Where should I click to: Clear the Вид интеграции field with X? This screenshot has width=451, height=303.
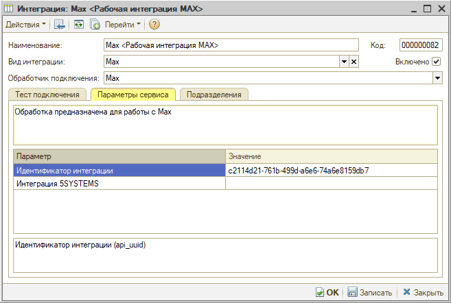click(354, 62)
